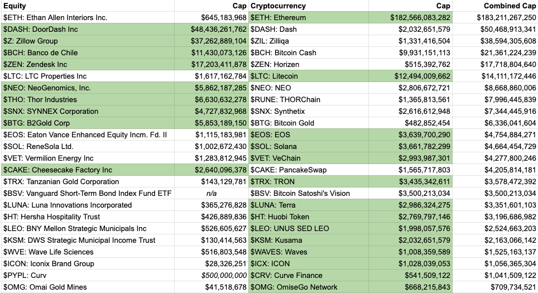Click the "$WVE: Wave Life Sciences" cell
The height and width of the screenshot is (293, 538).
click(x=88, y=252)
